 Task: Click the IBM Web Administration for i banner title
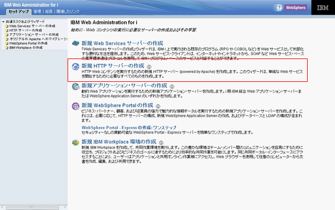tap(31, 4)
